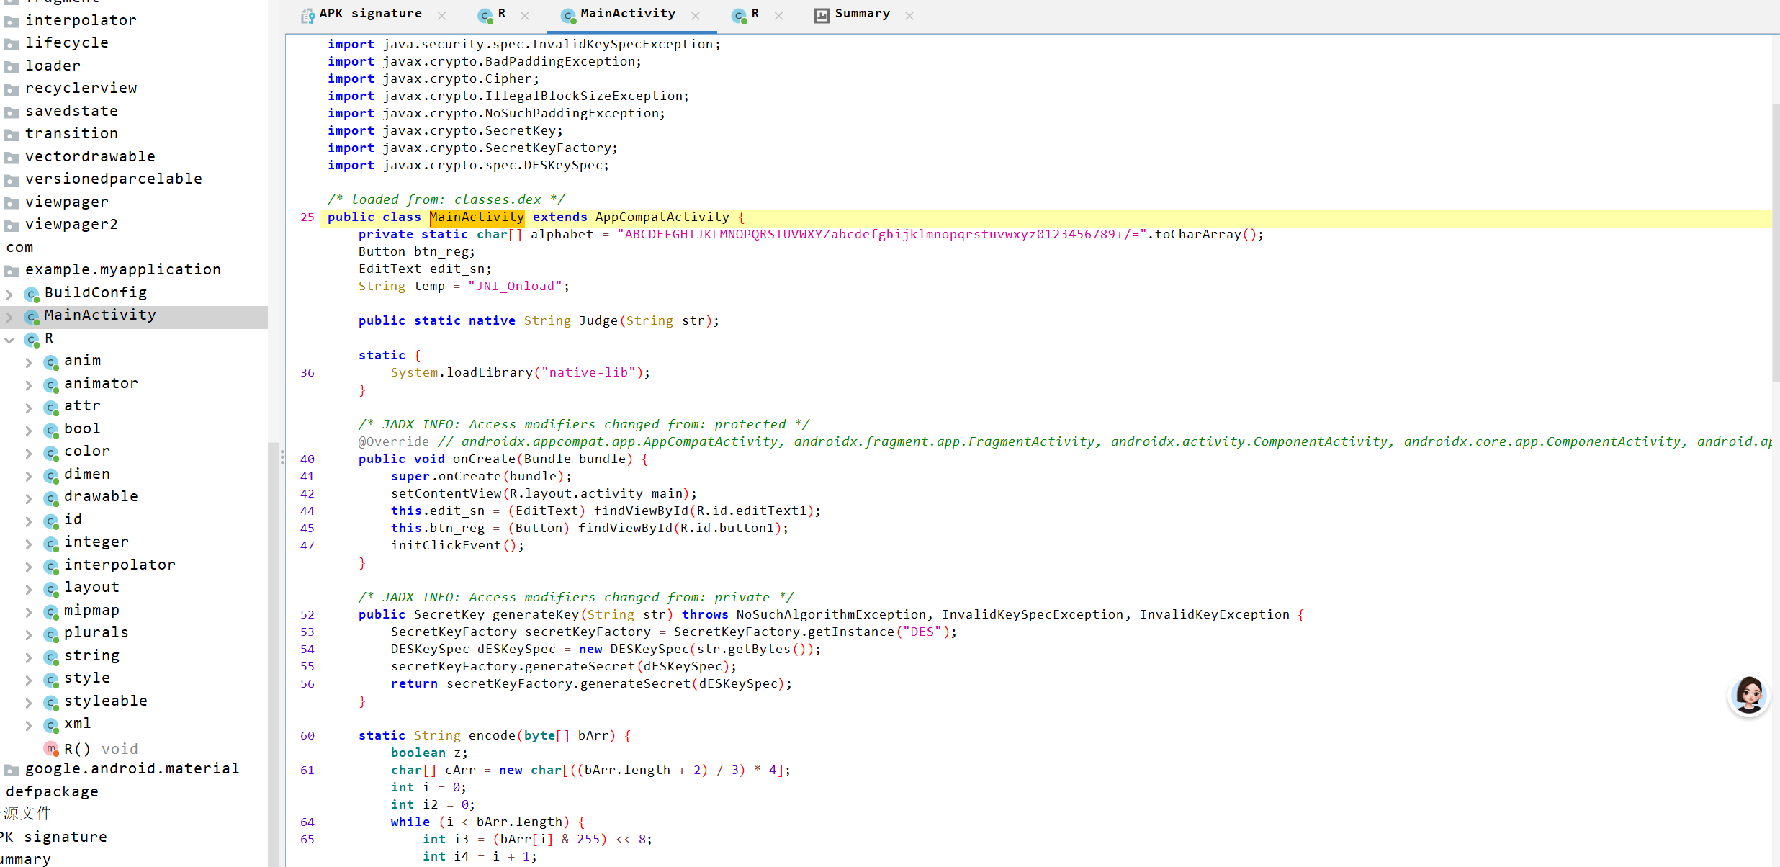Click the avatar assistant floating icon
This screenshot has height=867, width=1780.
[1748, 696]
